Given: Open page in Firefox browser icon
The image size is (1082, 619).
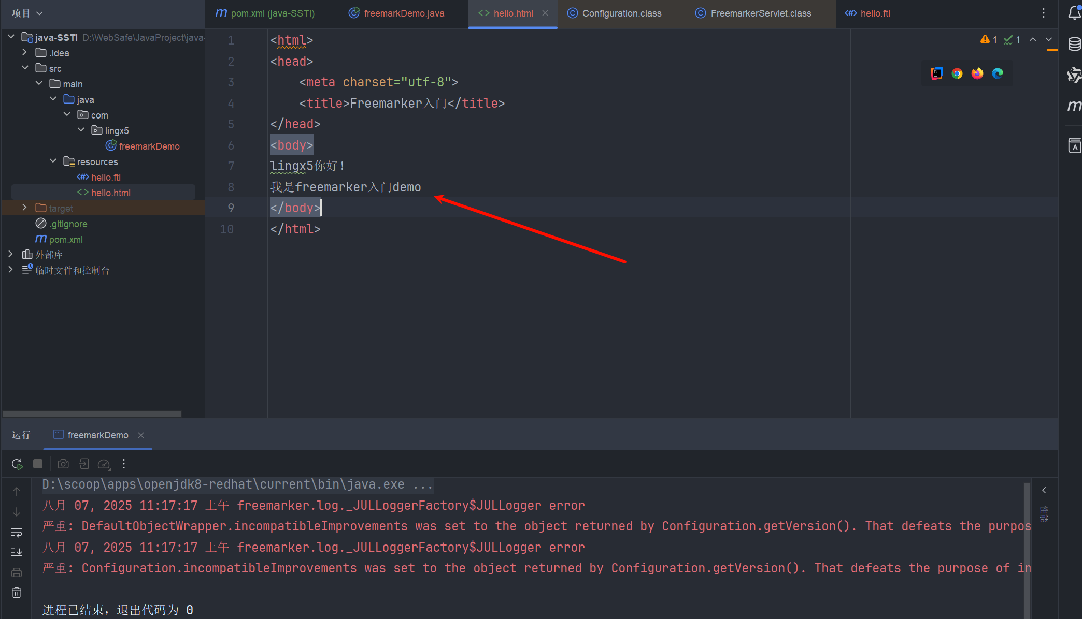Looking at the screenshot, I should click(977, 73).
